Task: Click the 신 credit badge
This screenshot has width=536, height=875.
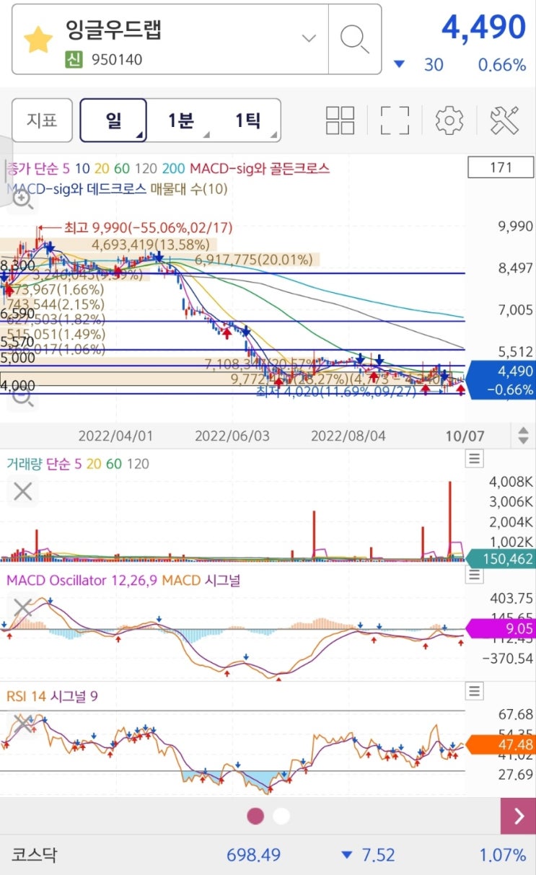Action: [x=73, y=60]
